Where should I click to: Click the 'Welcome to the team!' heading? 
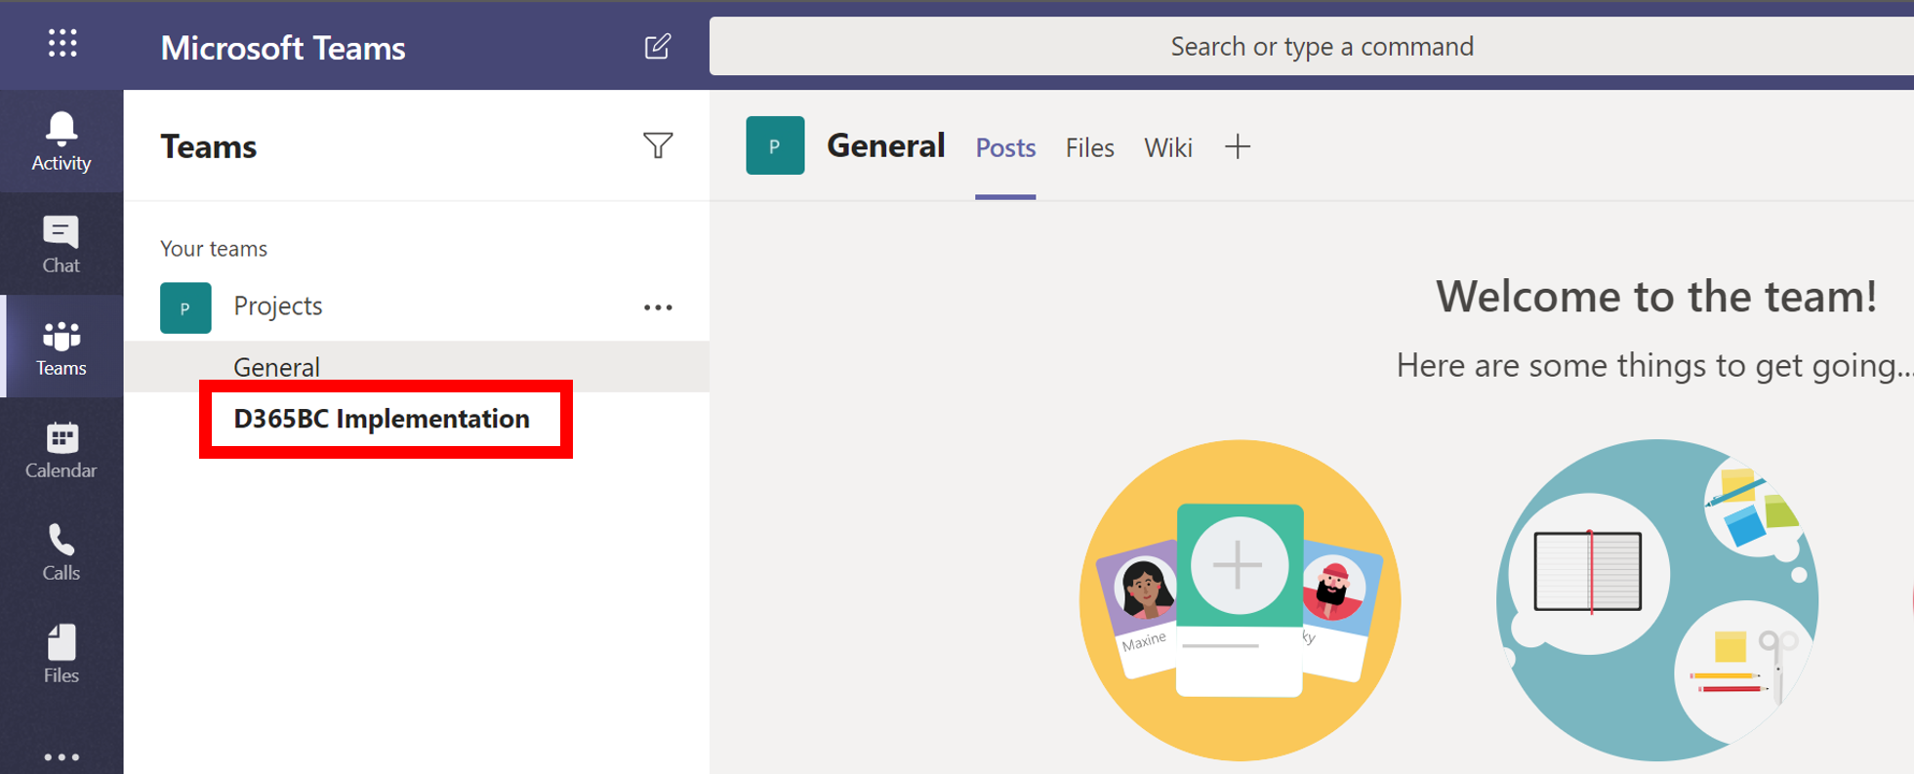1656,296
